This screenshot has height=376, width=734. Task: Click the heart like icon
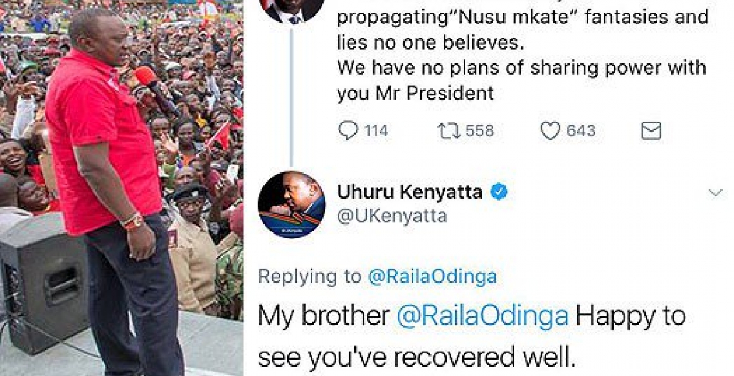(x=551, y=131)
